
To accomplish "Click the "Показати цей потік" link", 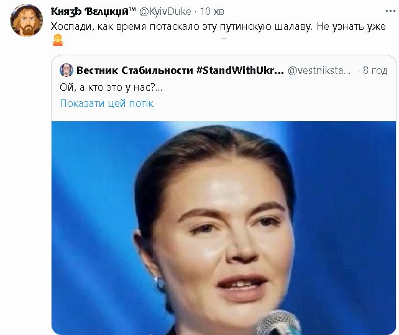I will tap(106, 103).
